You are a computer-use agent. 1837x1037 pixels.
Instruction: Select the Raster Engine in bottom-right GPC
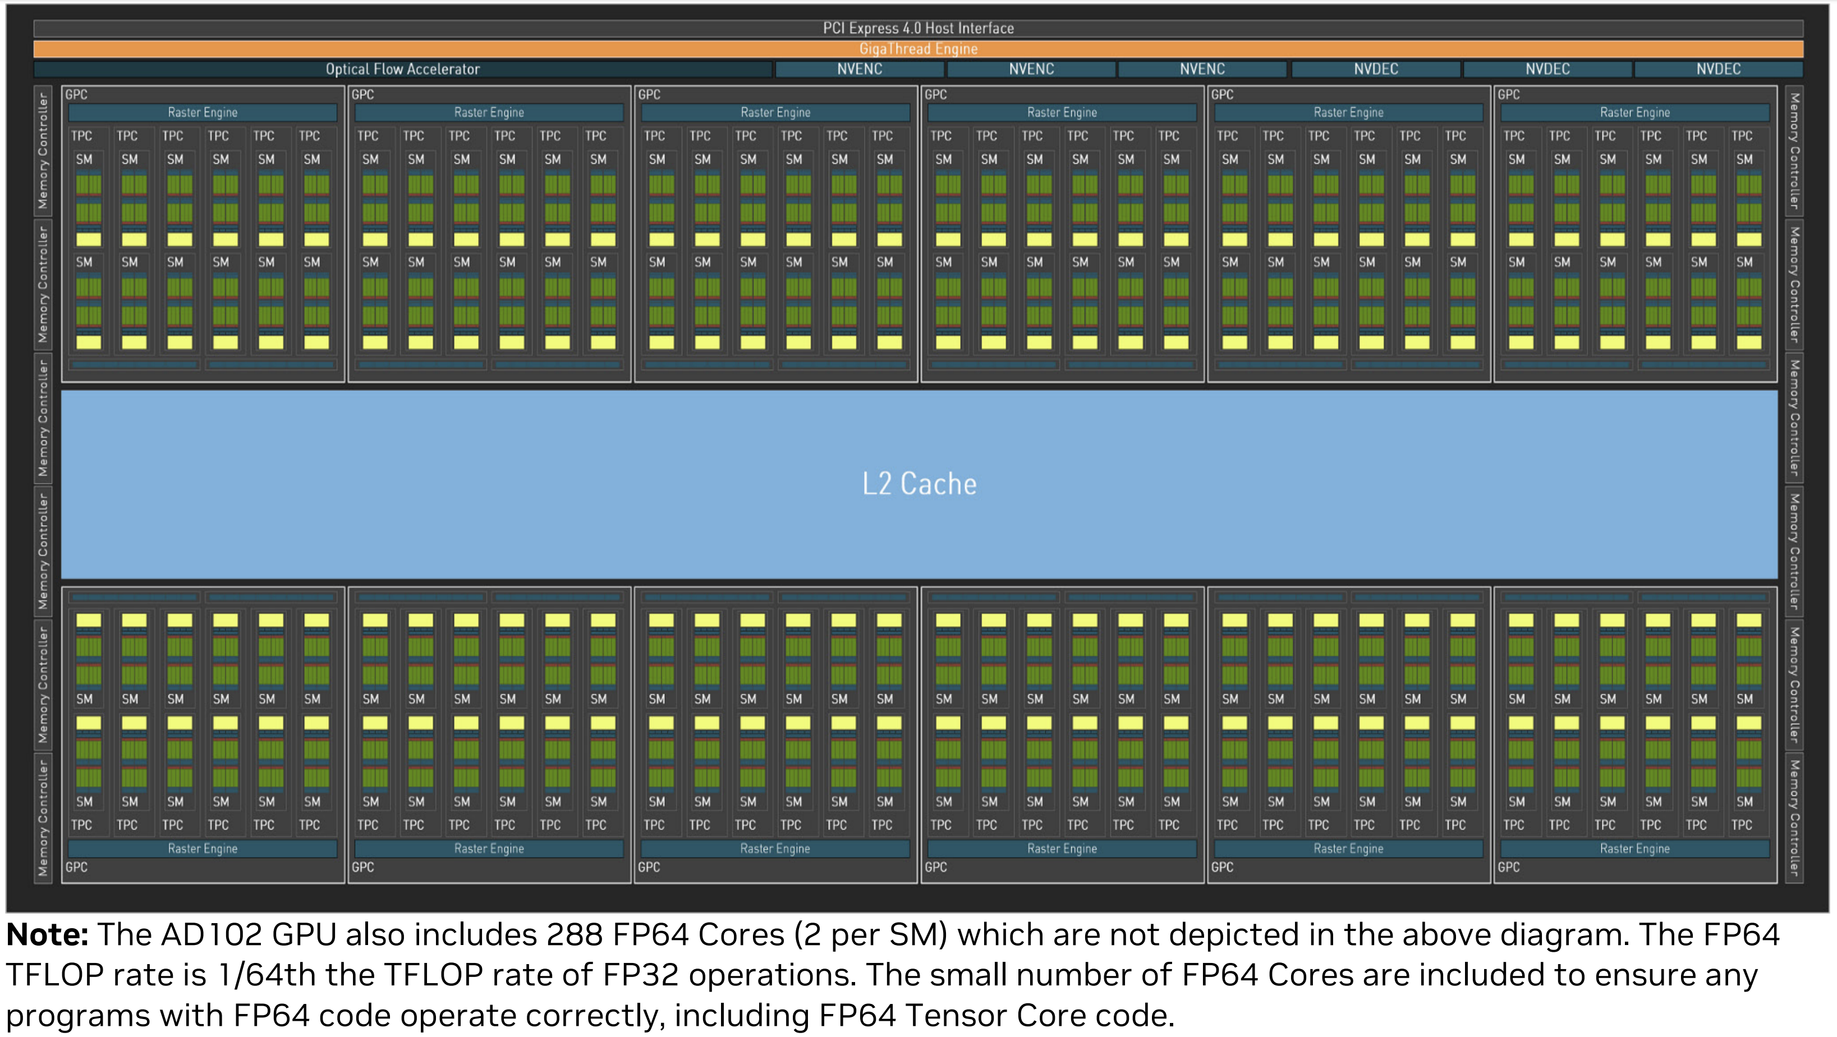(1634, 849)
